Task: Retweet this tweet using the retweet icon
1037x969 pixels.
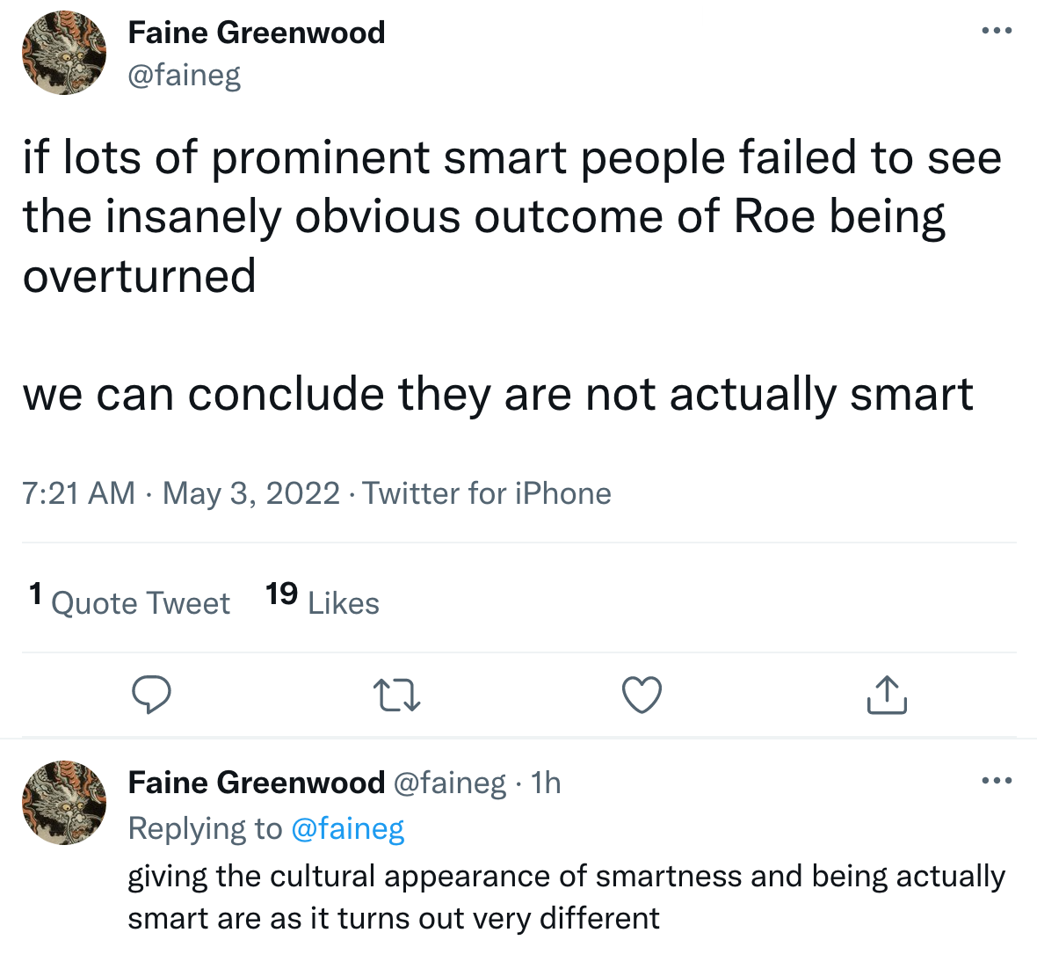Action: pos(397,695)
